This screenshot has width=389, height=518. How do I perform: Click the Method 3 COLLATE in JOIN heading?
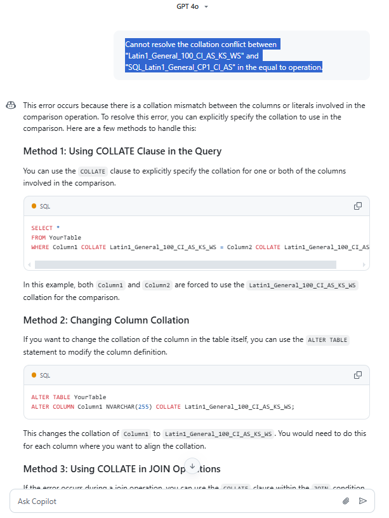point(122,469)
